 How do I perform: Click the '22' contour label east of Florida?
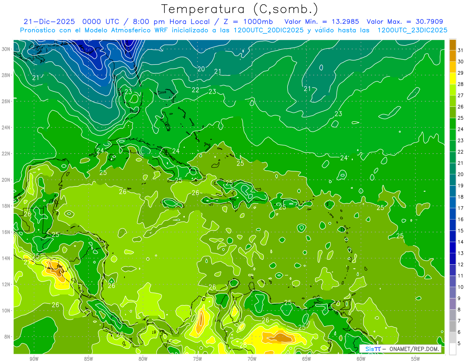coord(195,90)
